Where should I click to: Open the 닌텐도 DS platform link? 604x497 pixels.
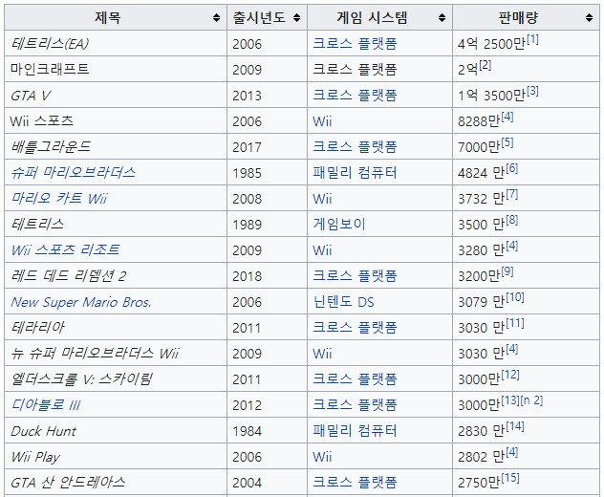[x=343, y=301]
